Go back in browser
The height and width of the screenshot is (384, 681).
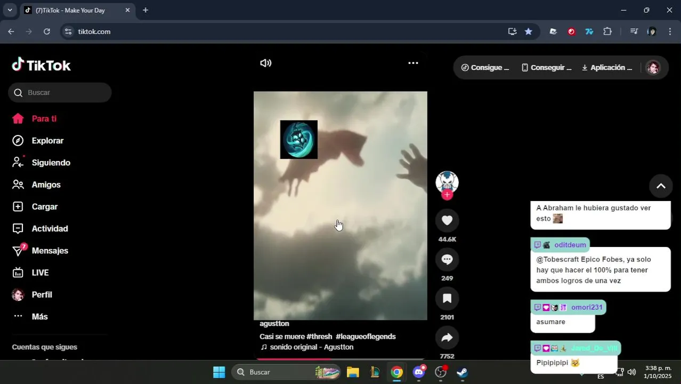tap(11, 31)
